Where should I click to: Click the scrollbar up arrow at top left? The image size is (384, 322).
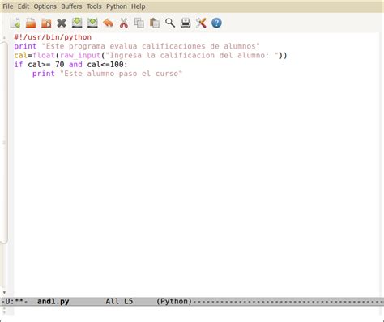coord(4,37)
